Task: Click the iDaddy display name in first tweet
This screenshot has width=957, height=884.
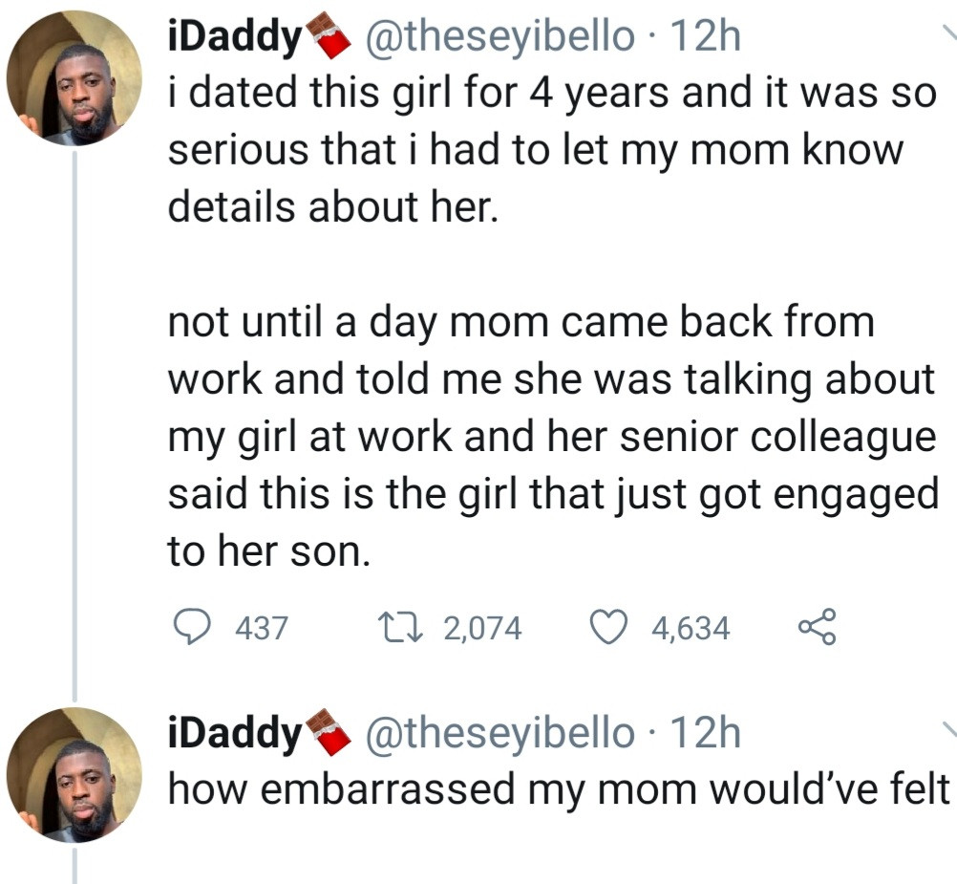Action: (233, 37)
